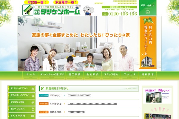Click the satellite icon beside 新着情報 heading
The height and width of the screenshot is (119, 179).
click(42, 88)
